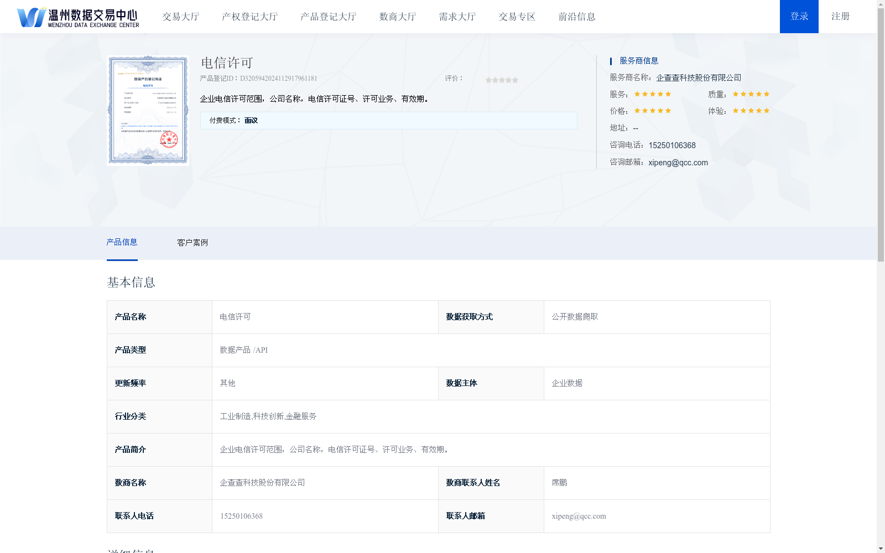Click the 数据产品 /API cell
This screenshot has width=885, height=553.
coord(491,350)
